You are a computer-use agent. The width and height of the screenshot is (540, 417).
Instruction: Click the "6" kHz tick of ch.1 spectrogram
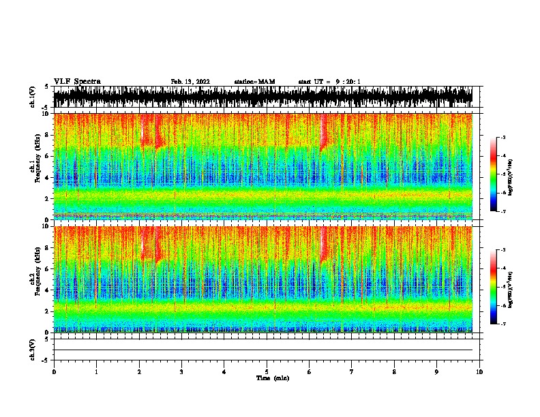[48, 156]
